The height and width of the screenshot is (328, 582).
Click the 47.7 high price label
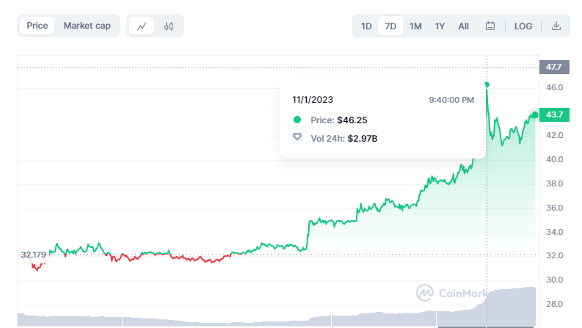553,67
